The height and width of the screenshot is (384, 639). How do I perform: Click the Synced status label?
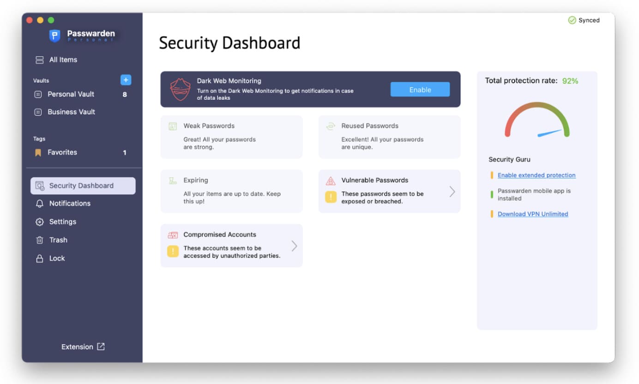pyautogui.click(x=589, y=20)
